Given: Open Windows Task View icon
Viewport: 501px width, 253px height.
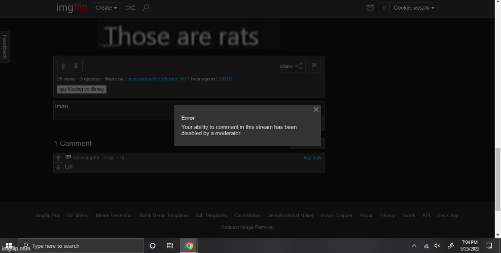Looking at the screenshot, I should point(170,246).
